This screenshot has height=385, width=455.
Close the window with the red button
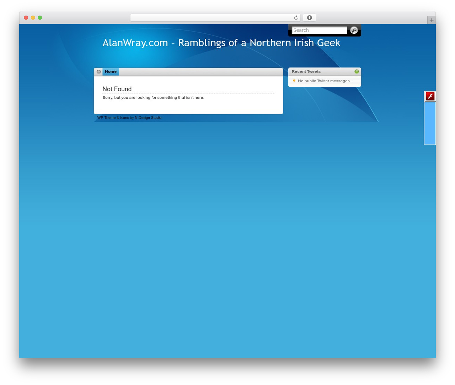26,18
